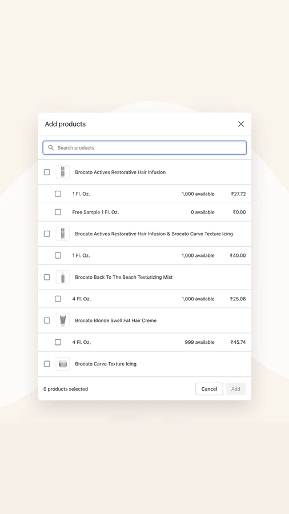Viewport: 289px width, 514px height.
Task: Select Brocato Carve Texture Icing checkbox
Action: (x=47, y=364)
